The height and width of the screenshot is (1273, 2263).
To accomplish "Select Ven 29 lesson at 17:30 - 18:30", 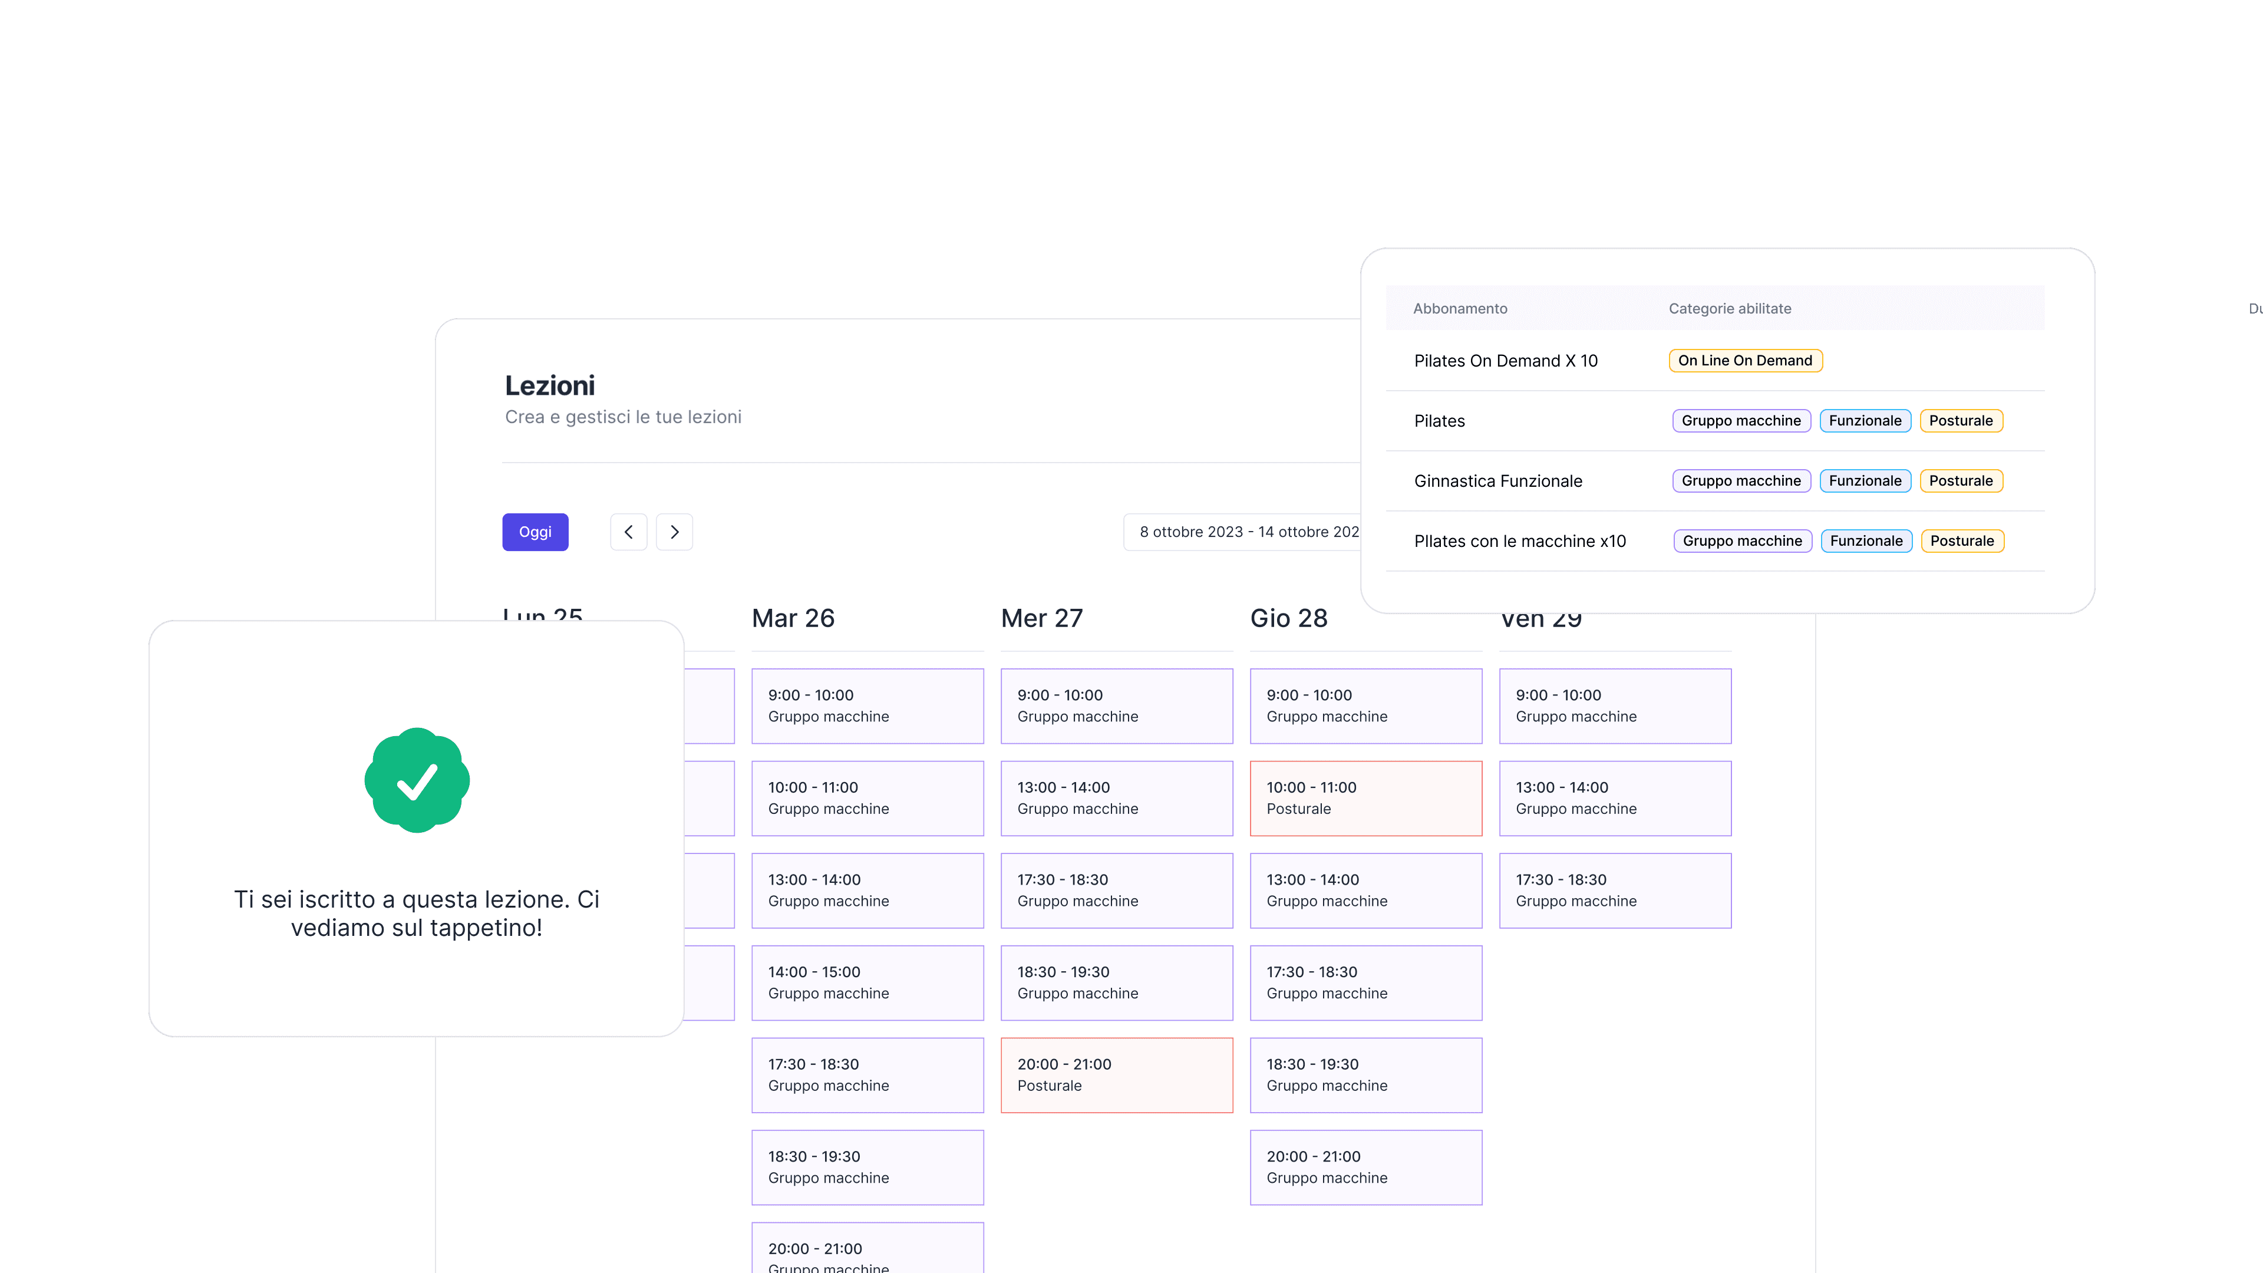I will click(x=1614, y=890).
